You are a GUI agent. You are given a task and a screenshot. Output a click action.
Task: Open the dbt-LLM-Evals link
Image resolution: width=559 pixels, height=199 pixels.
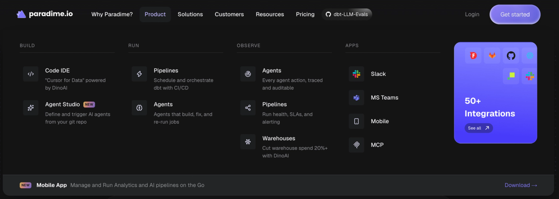tap(347, 14)
